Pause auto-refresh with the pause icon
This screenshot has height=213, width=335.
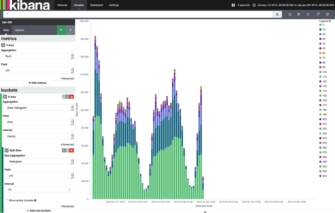pos(233,5)
